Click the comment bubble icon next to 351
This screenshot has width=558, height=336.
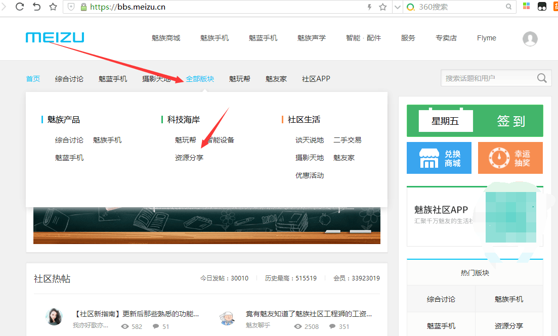[332, 326]
